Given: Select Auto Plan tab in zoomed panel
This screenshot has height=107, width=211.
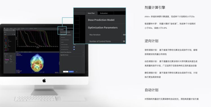Looking at the screenshot, I should click(x=91, y=13).
